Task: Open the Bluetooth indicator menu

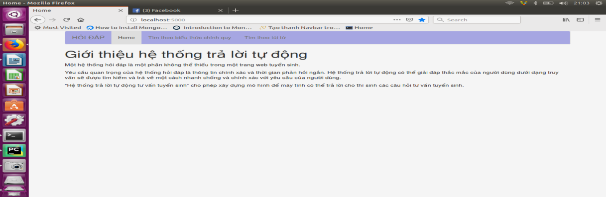Action: click(536, 3)
